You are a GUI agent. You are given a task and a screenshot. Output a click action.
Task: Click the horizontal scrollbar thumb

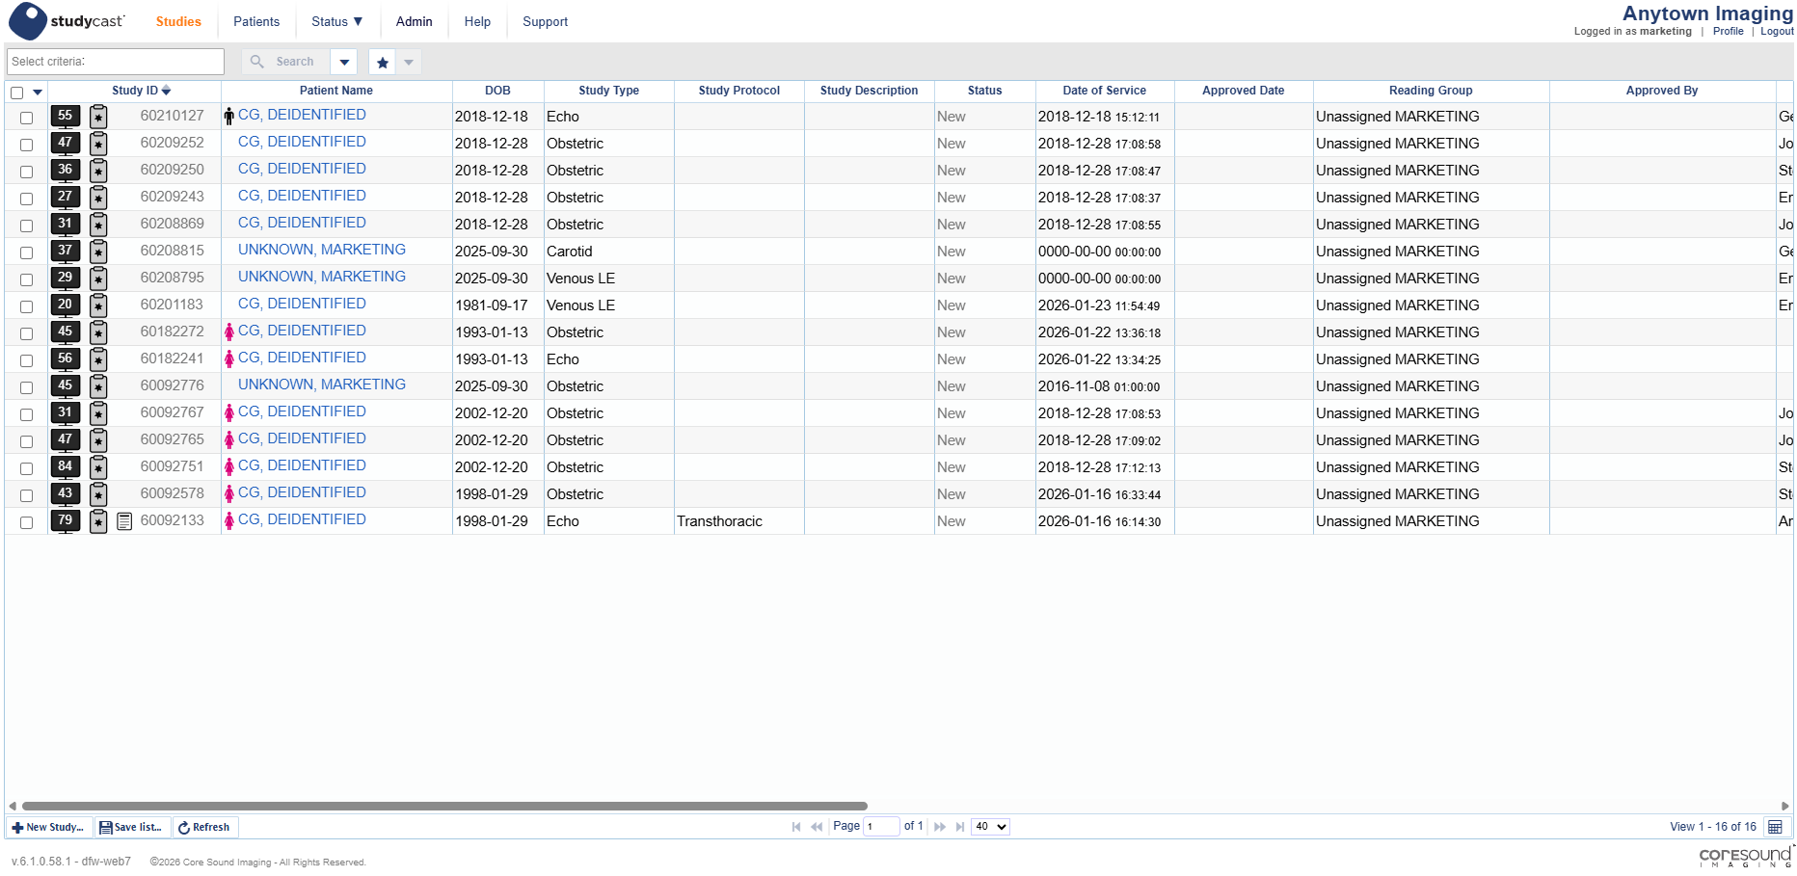[444, 806]
